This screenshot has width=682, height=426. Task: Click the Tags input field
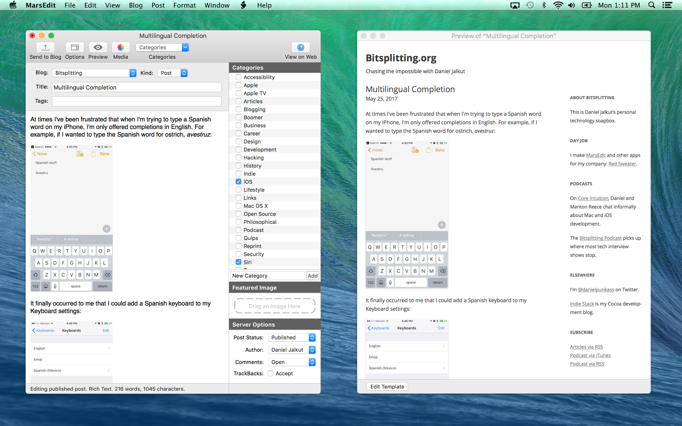click(x=136, y=101)
